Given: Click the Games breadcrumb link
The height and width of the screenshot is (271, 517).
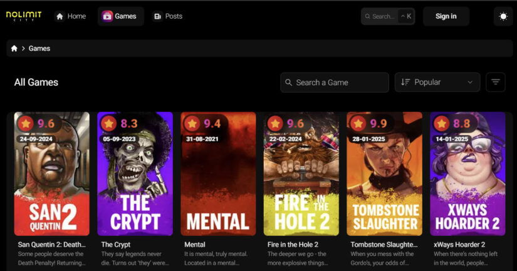Looking at the screenshot, I should click(x=39, y=48).
